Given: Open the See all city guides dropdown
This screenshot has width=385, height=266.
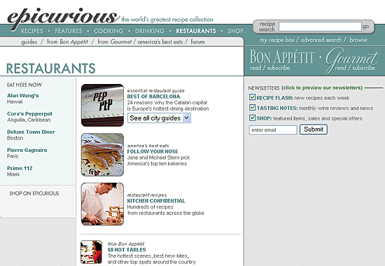Looking at the screenshot, I should 159,118.
